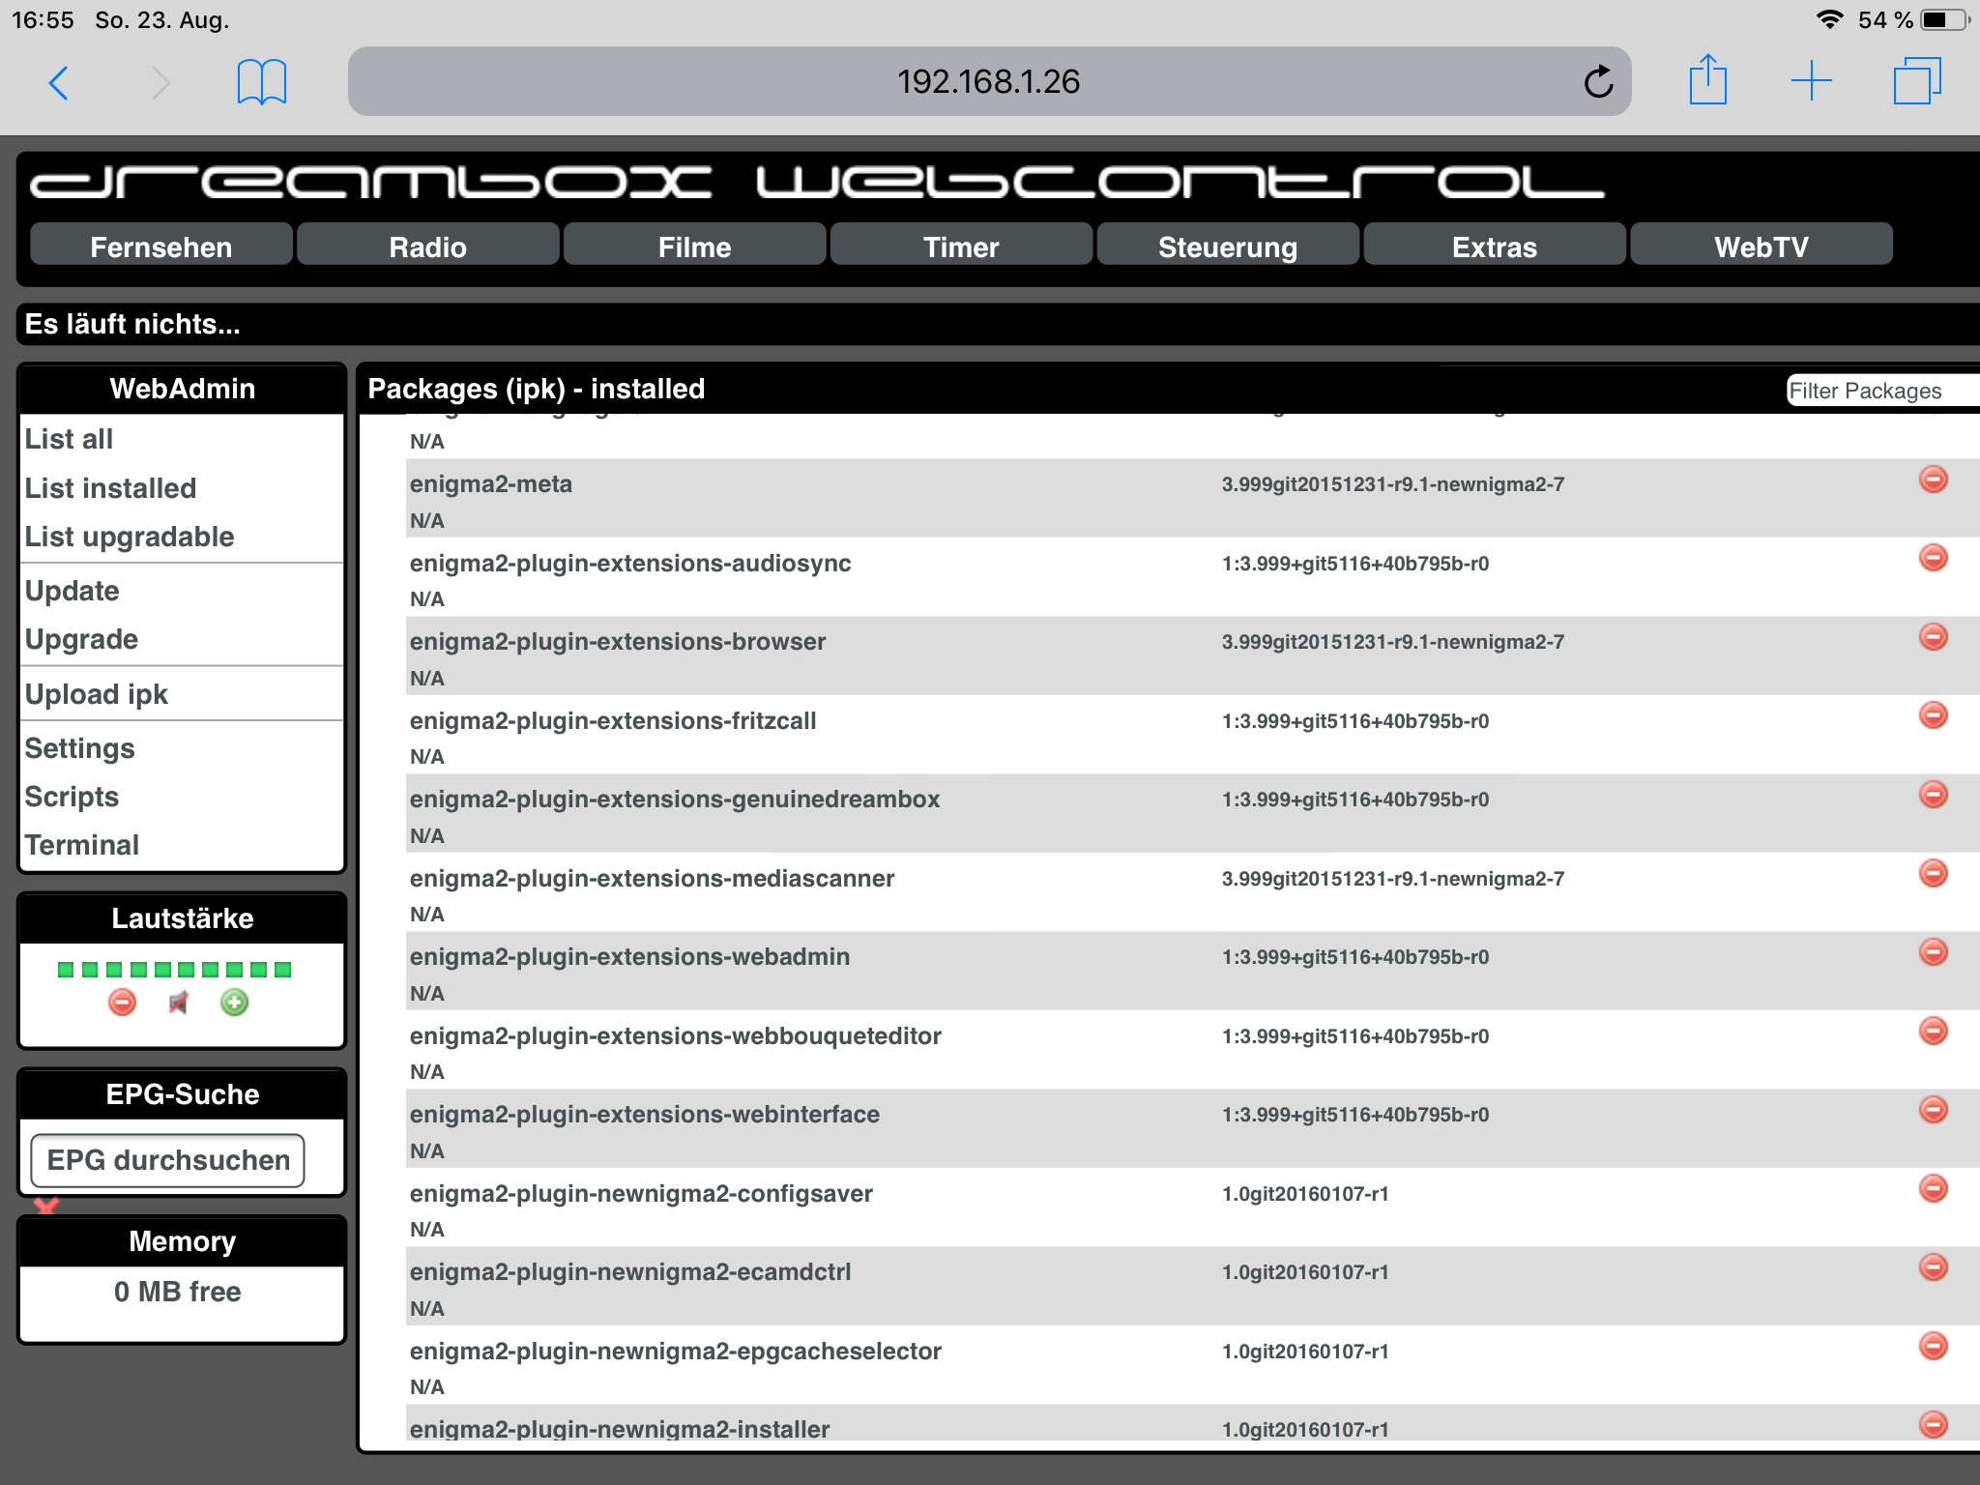Open the Steuerung menu tab
The image size is (1980, 1485).
click(x=1227, y=247)
